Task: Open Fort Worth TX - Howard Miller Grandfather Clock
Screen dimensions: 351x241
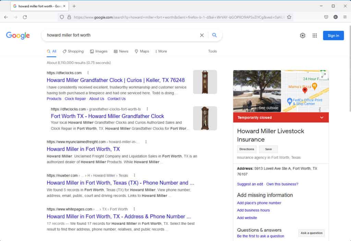Action: pos(107,116)
